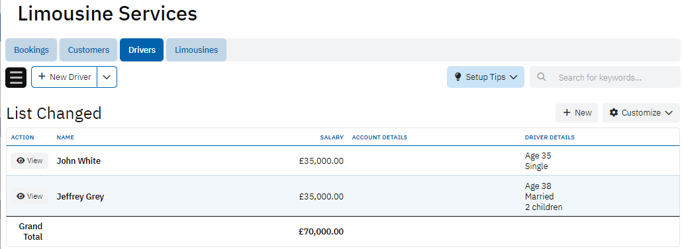Screen dimensions: 682x249
Task: Click the eye icon for Jeffrey Grey
Action: point(21,197)
